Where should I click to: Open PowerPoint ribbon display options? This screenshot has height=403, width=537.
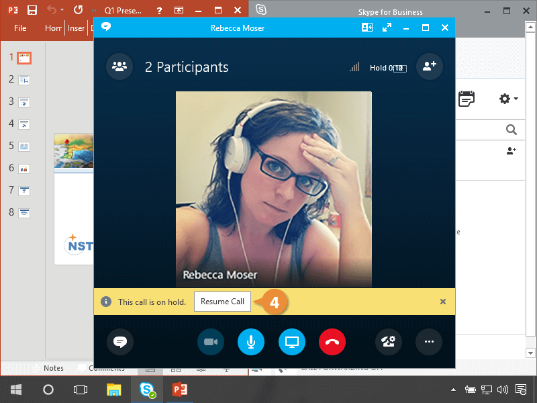coord(179,11)
